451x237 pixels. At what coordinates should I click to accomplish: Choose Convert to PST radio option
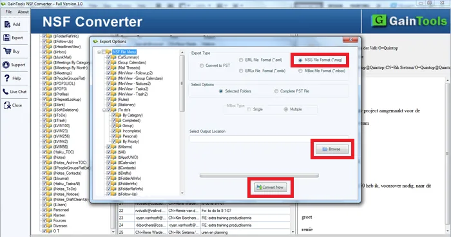[x=202, y=66]
